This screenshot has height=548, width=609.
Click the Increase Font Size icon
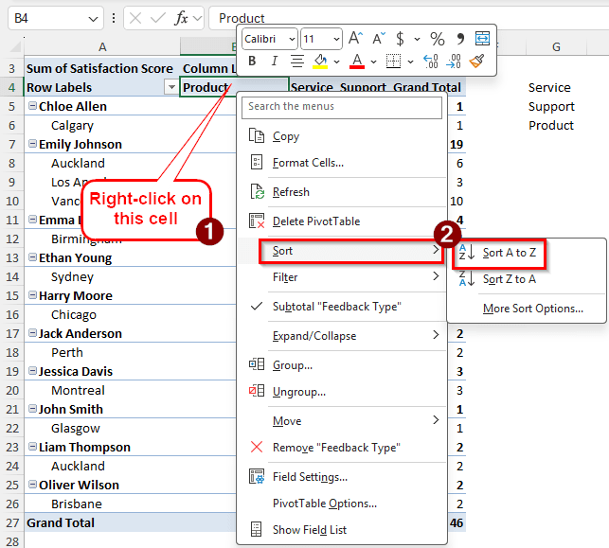pos(355,39)
